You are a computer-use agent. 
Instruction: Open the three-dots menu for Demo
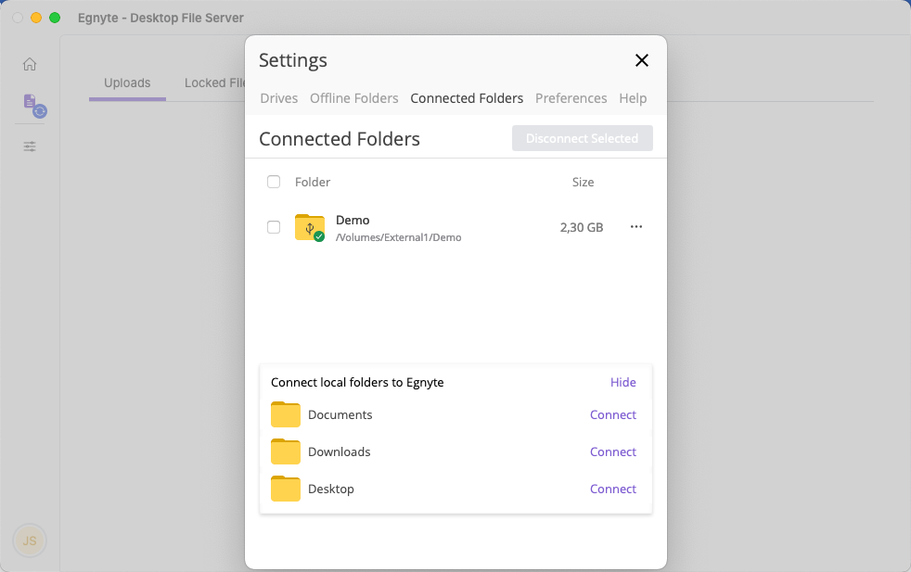click(636, 226)
